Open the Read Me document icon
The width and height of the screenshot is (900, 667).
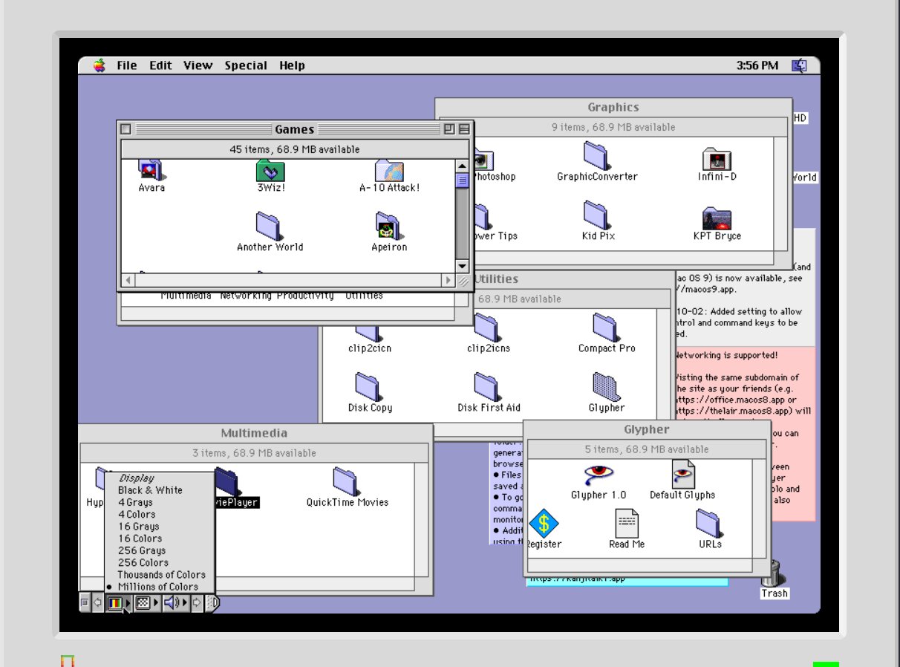[x=627, y=523]
